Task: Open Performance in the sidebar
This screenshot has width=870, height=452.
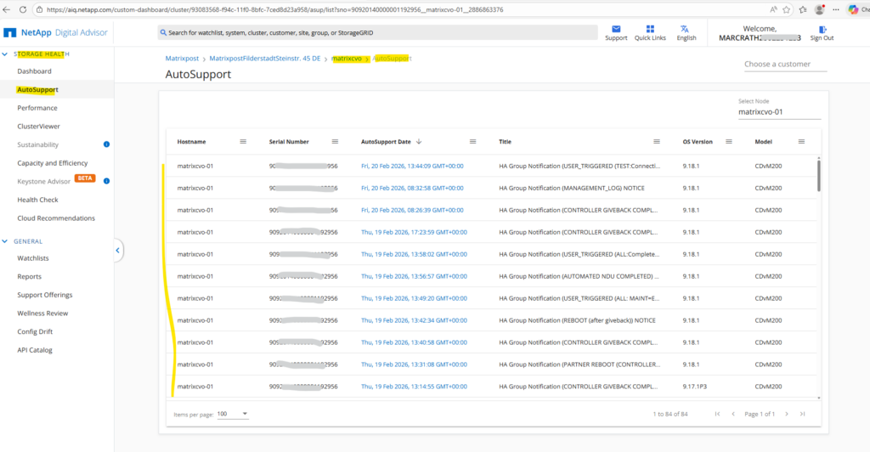Action: click(x=37, y=108)
